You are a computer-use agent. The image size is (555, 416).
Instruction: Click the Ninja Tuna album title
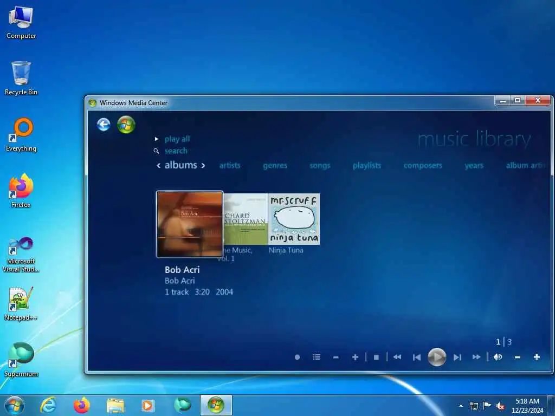286,250
